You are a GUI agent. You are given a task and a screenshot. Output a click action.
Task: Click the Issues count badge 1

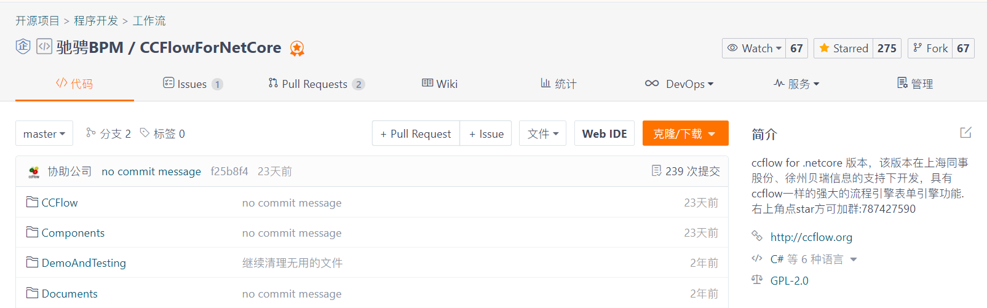[217, 84]
